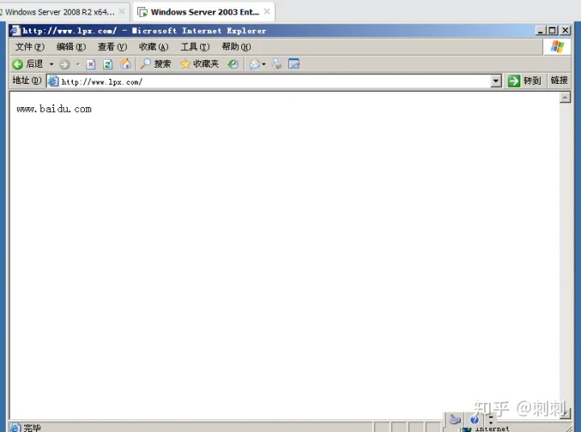
Task: Open the 编辑(E) menu
Action: click(71, 47)
